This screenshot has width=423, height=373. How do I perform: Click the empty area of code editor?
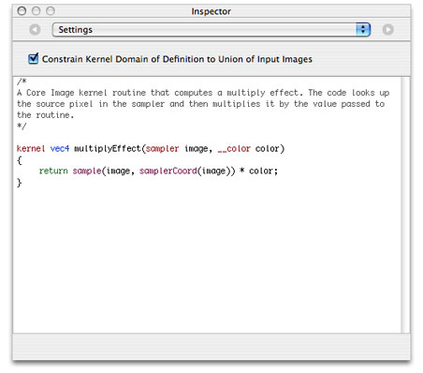point(206,260)
